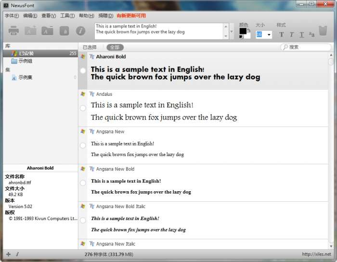This screenshot has width=337, height=262.
Task: Click Version 5.02 text in details panel
Action: 20,207
